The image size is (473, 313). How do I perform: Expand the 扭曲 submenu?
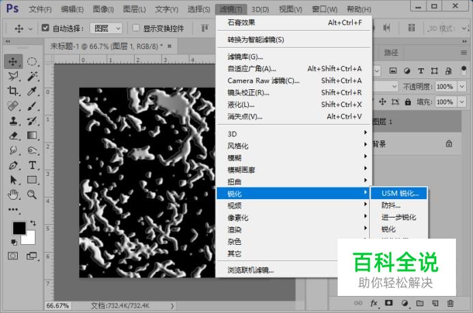[294, 181]
